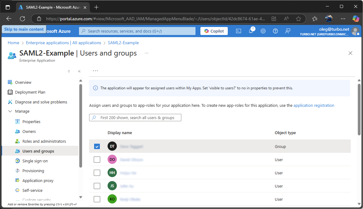Collapse the left navigation pane

[79, 71]
